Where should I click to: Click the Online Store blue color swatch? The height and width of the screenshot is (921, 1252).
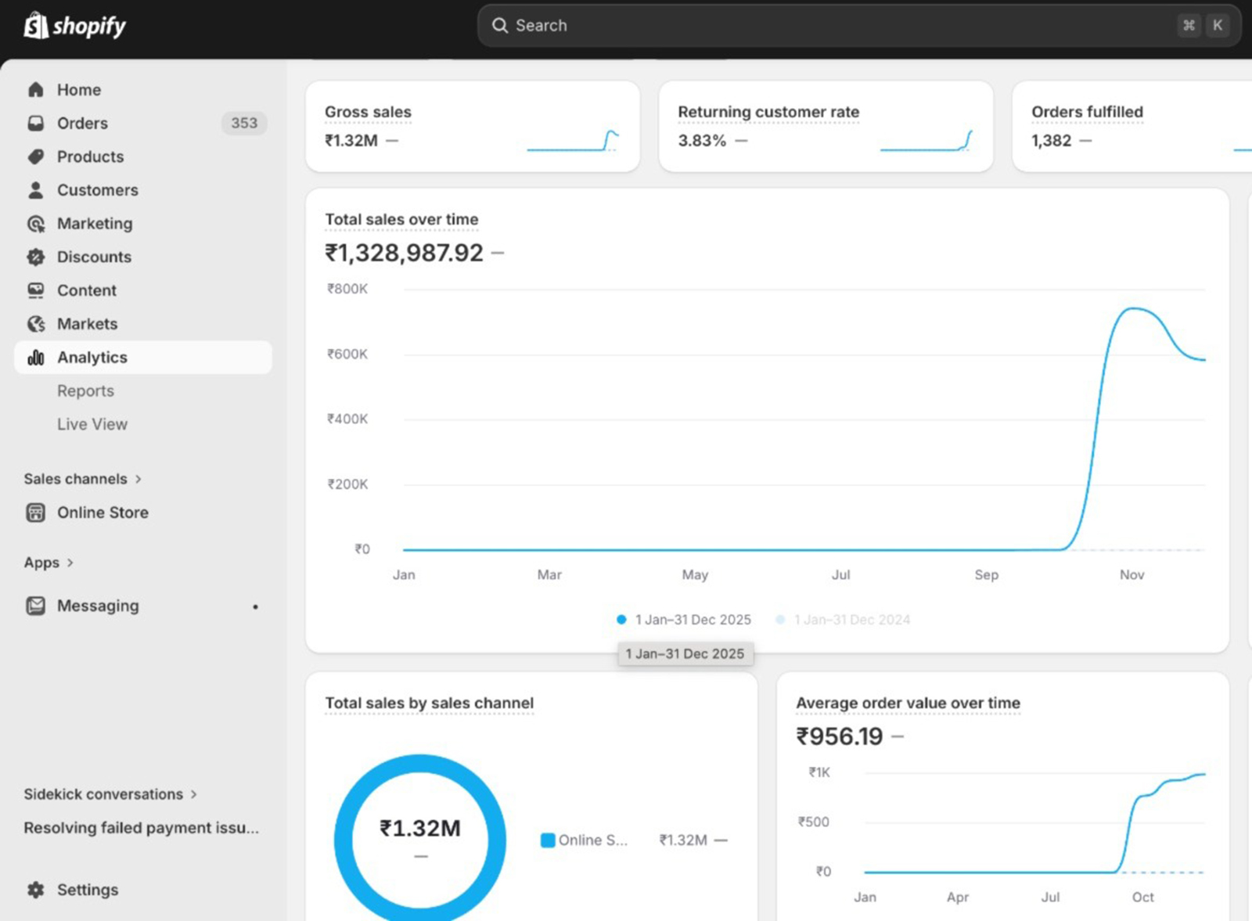point(548,840)
